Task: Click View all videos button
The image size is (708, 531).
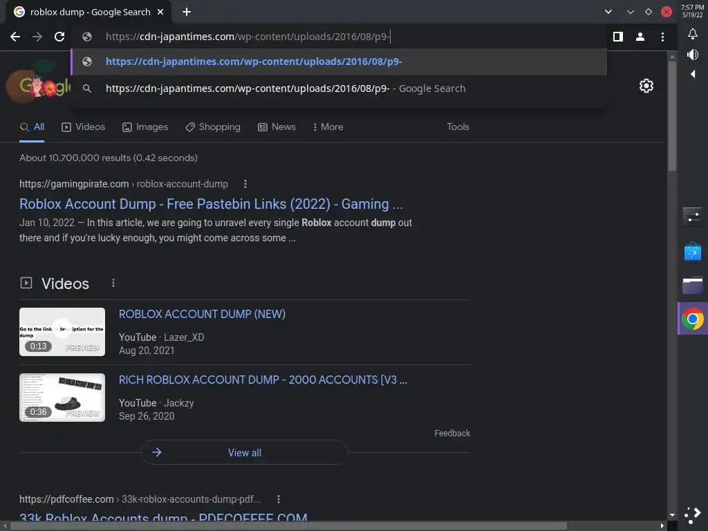Action: pyautogui.click(x=244, y=452)
